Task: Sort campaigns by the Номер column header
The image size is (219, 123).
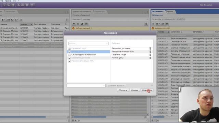Action: (x=26, y=24)
